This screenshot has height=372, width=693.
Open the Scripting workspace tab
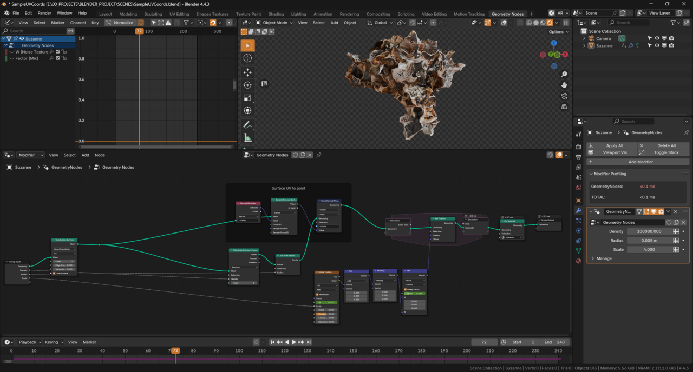tap(406, 14)
